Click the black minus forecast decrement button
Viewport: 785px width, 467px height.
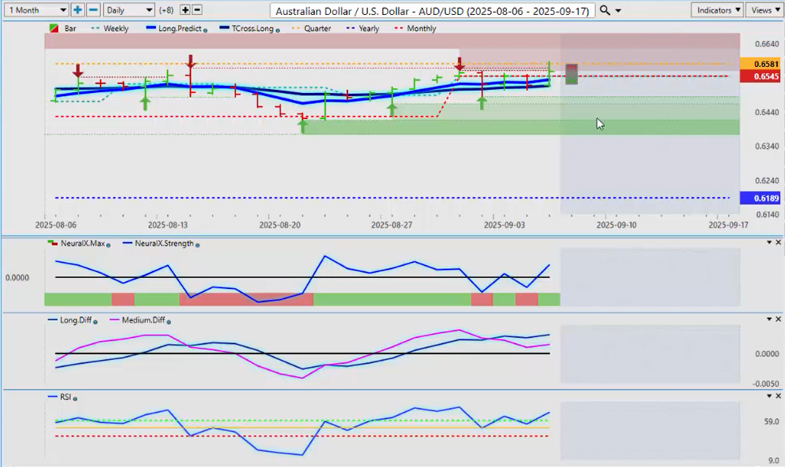click(x=197, y=10)
